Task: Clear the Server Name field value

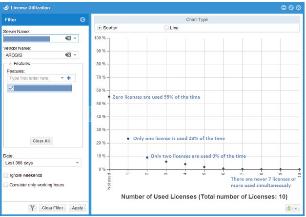Action: point(68,38)
